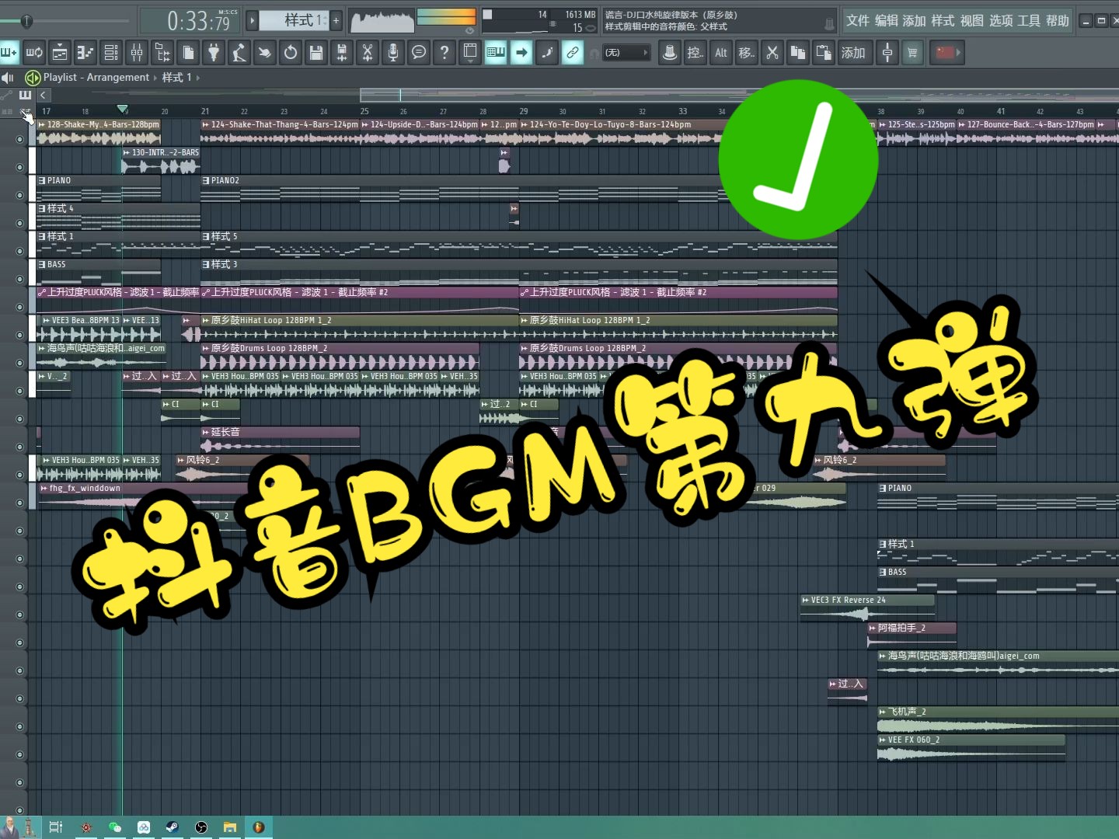
Task: Open the audio editor scissors-wave icon
Action: click(368, 52)
